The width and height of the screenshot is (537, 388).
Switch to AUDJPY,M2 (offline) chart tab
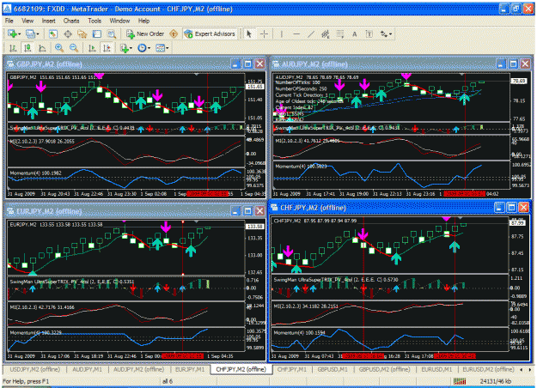[138, 369]
